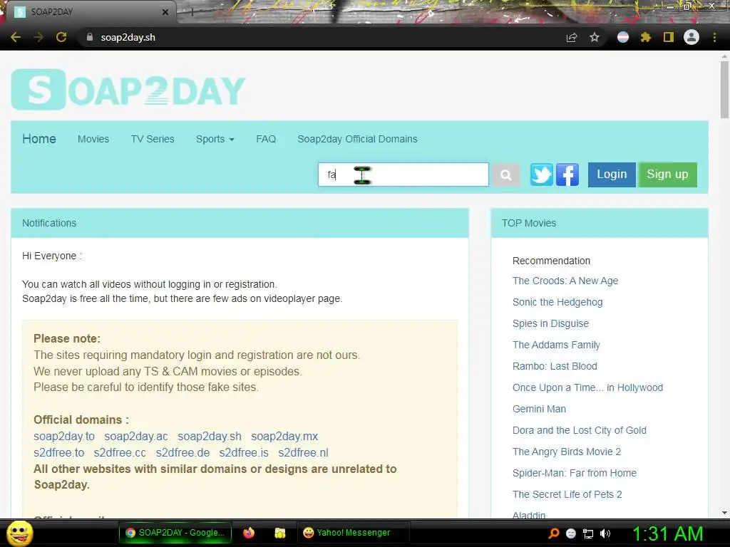Select the SOAP2DAY browser tab
Image resolution: width=730 pixels, height=547 pixels.
coord(89,12)
